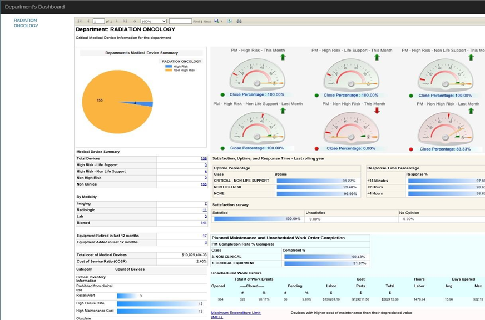Screen dimensions: 485x320
Task: Click the next page arrow icon
Action: point(116,21)
